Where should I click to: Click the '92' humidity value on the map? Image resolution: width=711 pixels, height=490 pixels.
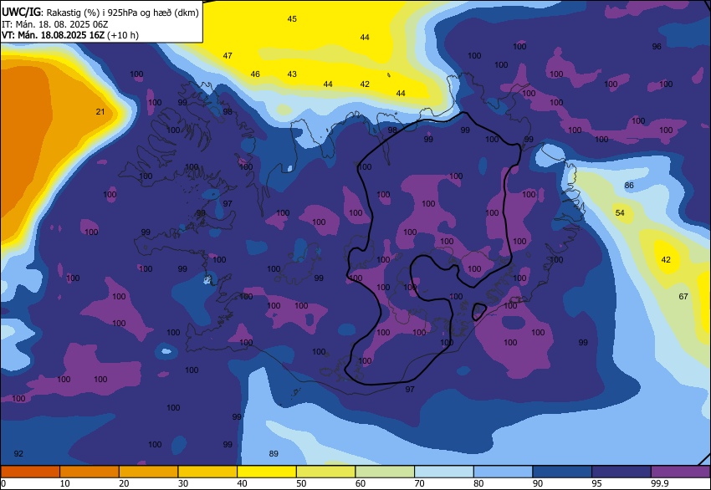(x=18, y=454)
